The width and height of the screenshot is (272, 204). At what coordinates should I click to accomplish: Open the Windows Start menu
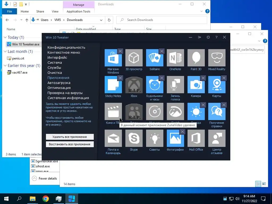click(6, 199)
